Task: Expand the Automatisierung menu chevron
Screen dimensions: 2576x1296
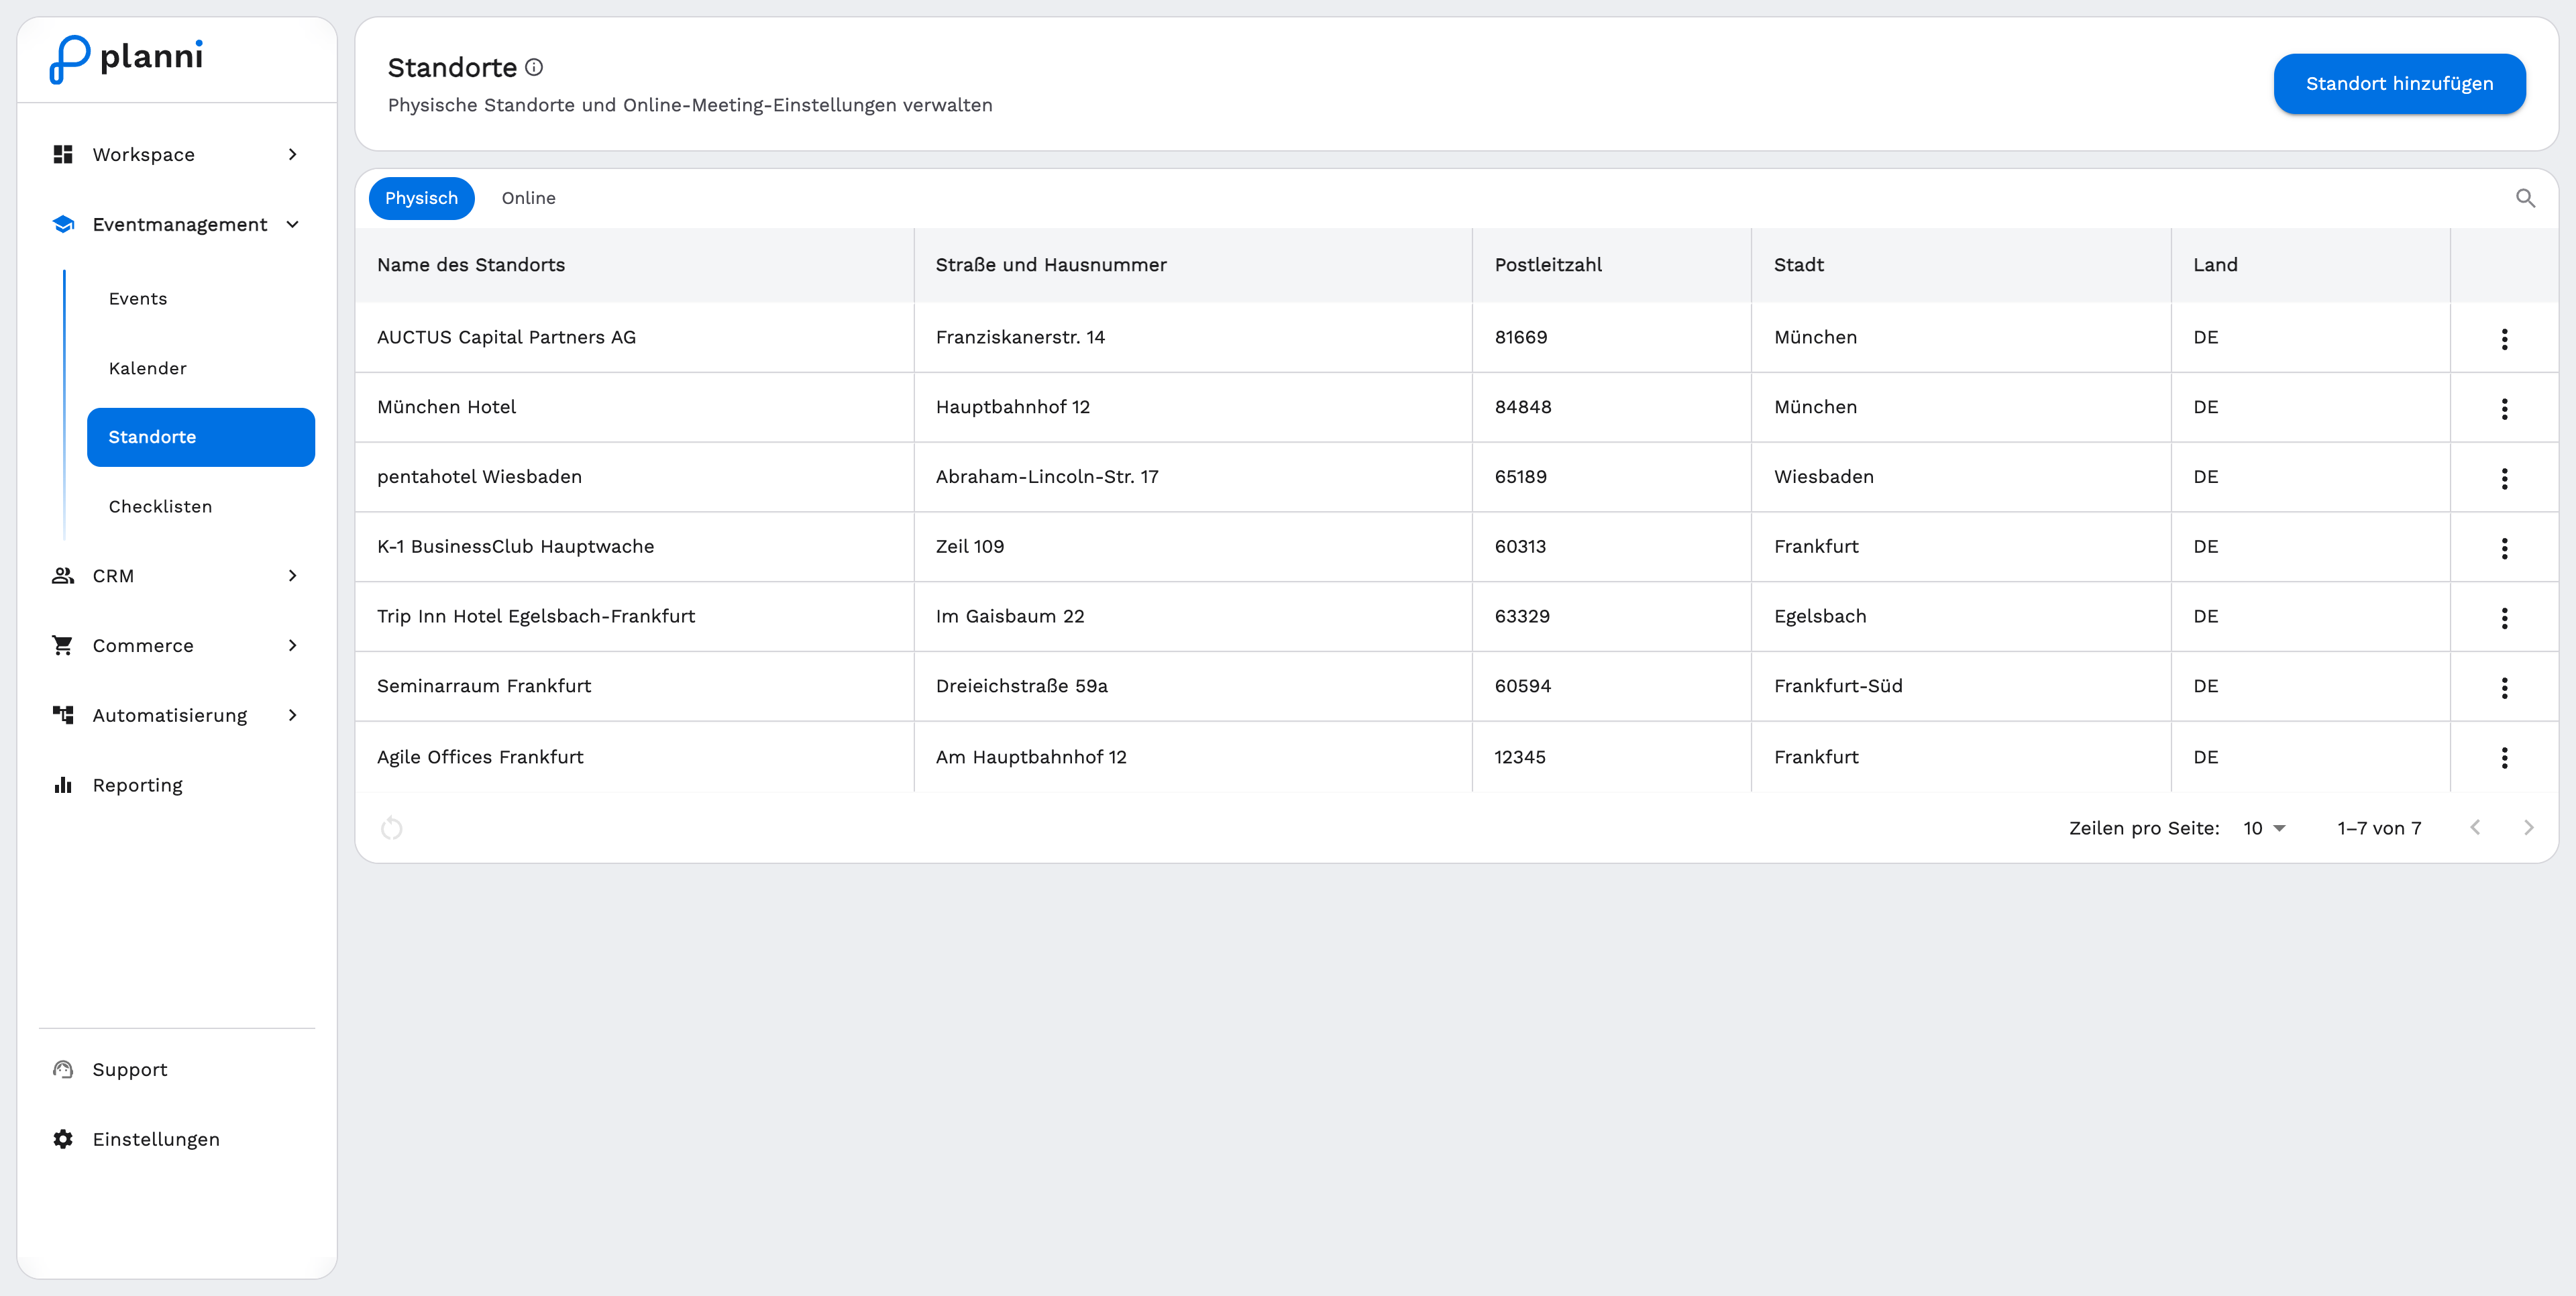Action: pyautogui.click(x=292, y=715)
